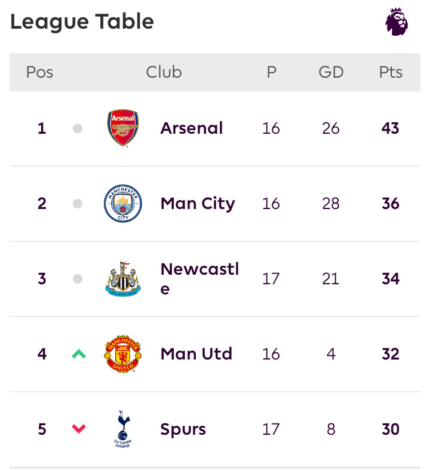Click the grey unchanged dot beside Arsenal
Viewport: 430px width, 470px height.
point(78,128)
